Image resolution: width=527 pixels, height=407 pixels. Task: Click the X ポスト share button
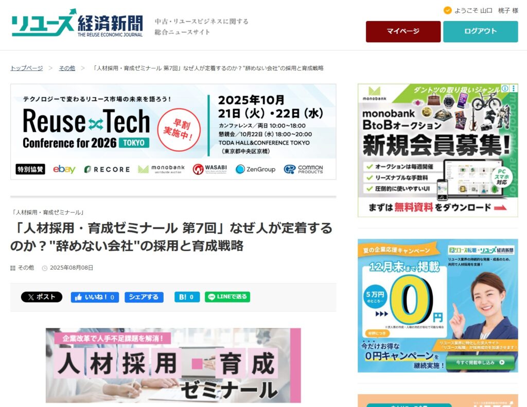[x=42, y=297]
